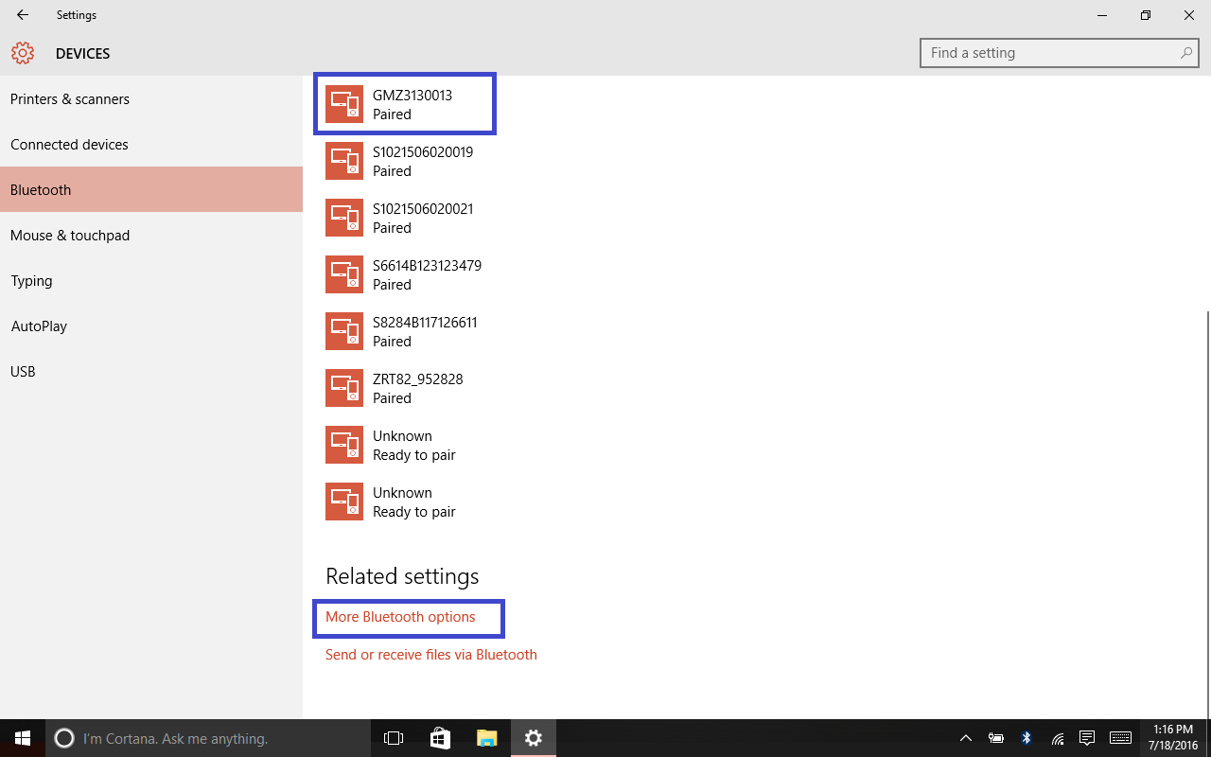Click the ZRT82_952828 device icon

[x=344, y=388]
